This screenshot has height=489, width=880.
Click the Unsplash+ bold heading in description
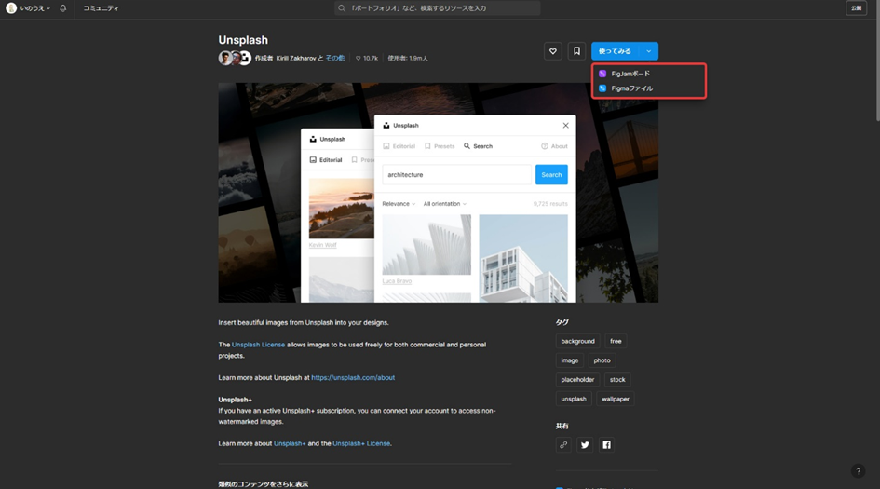(236, 400)
